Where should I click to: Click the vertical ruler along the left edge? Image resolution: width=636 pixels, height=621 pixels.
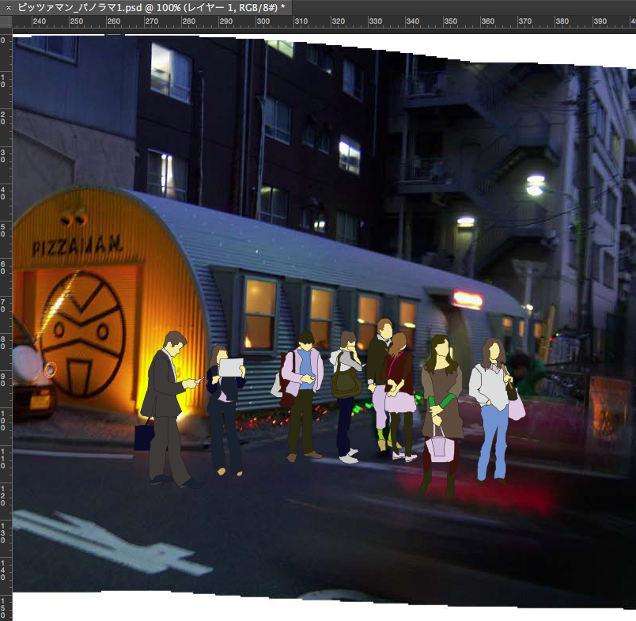[6, 324]
